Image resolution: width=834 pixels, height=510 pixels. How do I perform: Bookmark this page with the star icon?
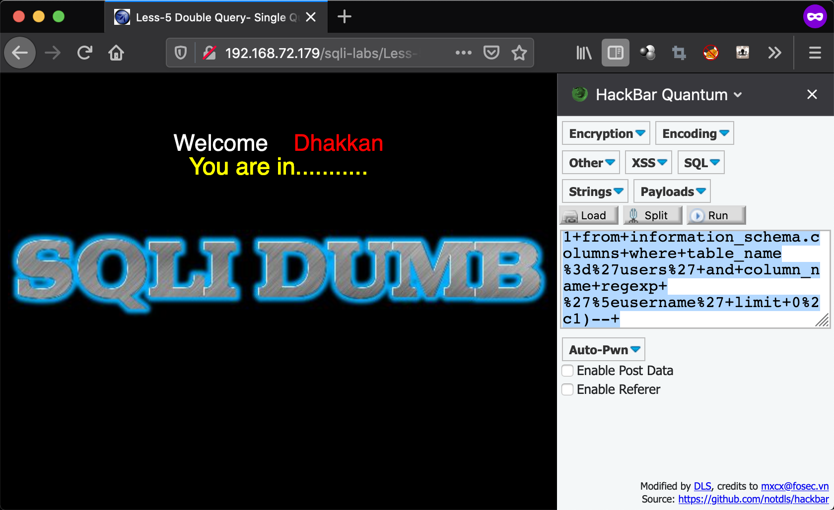tap(519, 53)
